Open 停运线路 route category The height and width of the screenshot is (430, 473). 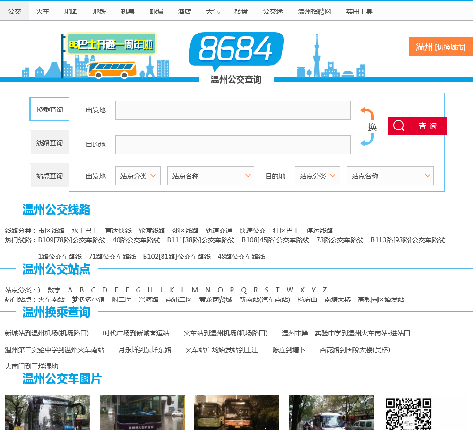click(319, 231)
